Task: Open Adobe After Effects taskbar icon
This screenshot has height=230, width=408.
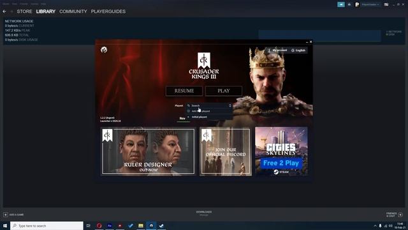Action: click(x=110, y=226)
